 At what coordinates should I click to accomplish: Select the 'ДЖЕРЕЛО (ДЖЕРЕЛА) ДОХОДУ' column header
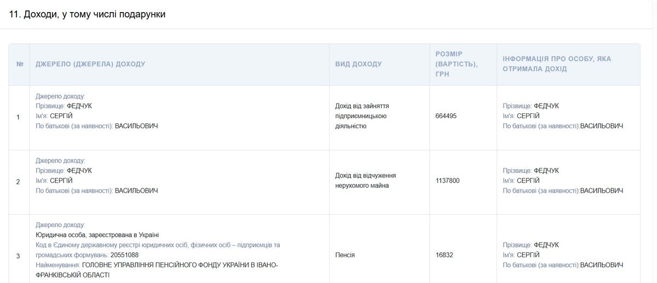click(x=90, y=64)
